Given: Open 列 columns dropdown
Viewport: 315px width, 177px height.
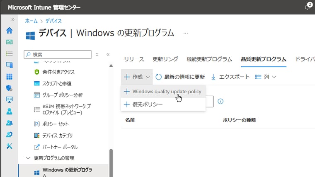Looking at the screenshot, I should 266,77.
